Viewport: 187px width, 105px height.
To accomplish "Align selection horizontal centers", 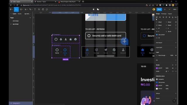I will pyautogui.click(x=160, y=17).
